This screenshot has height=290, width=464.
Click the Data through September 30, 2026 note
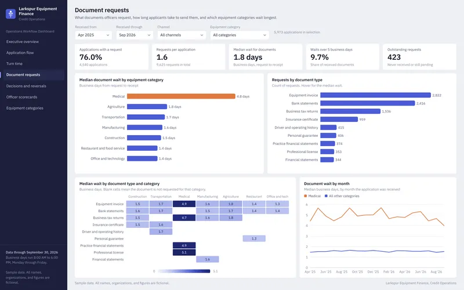tap(32, 252)
